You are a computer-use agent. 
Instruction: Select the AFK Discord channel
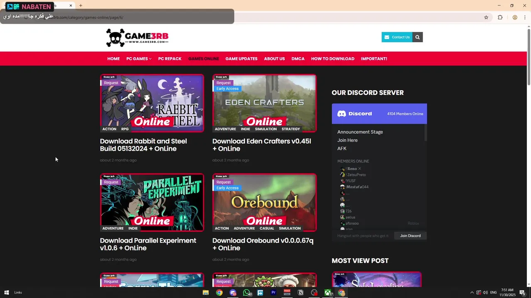click(x=342, y=149)
